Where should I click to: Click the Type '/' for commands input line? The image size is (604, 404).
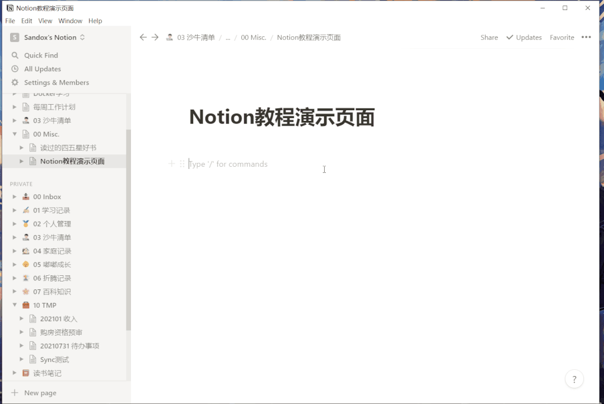click(228, 164)
